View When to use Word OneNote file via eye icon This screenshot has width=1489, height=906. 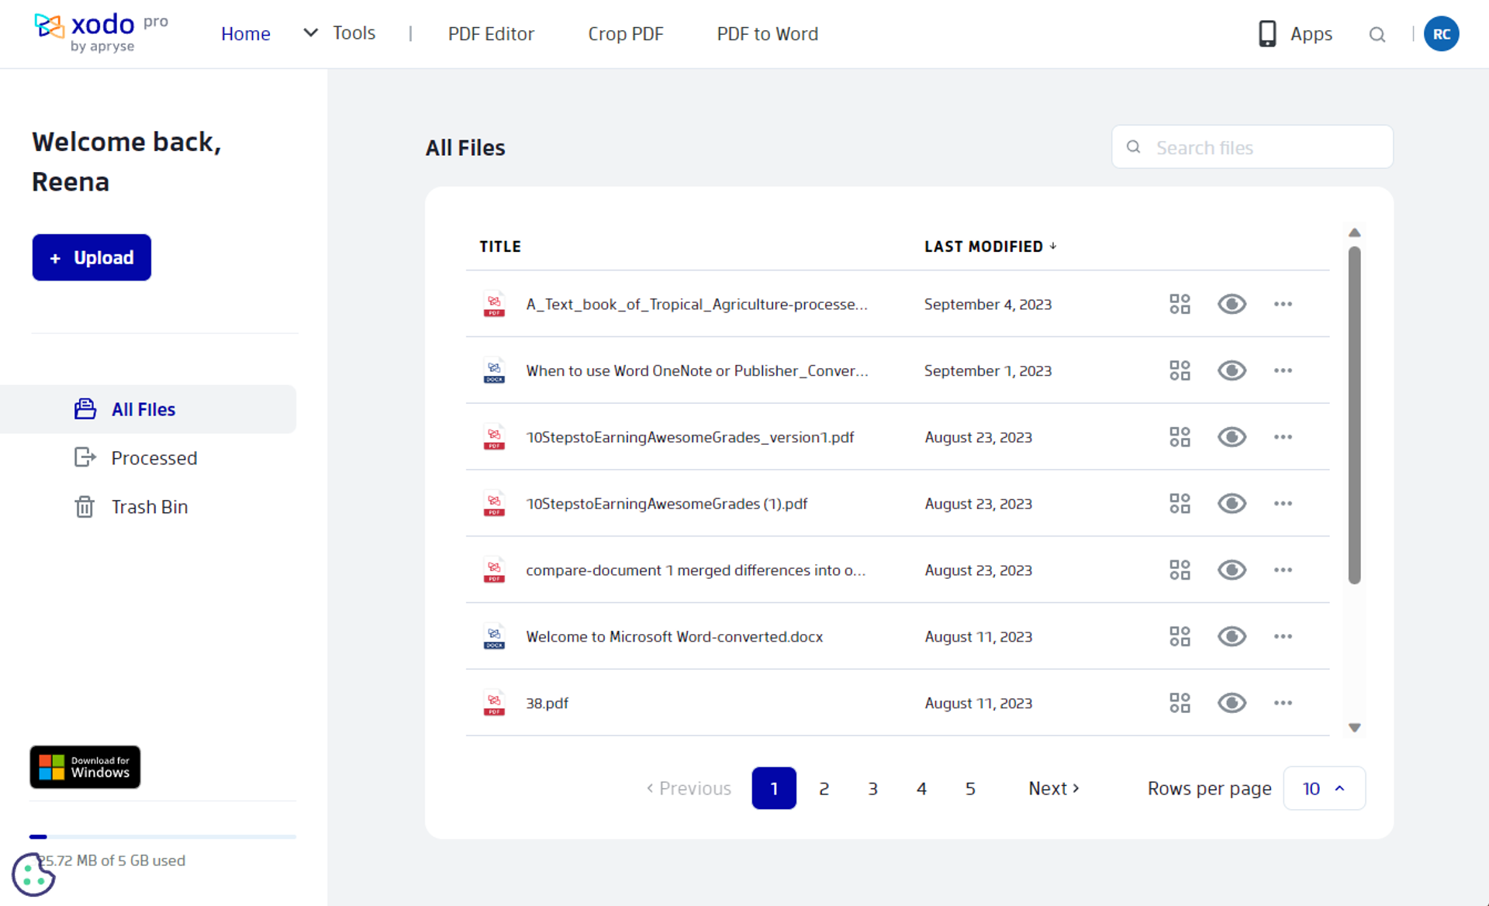[x=1231, y=370]
